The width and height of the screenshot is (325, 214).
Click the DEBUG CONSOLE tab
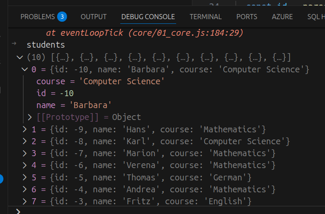(148, 17)
